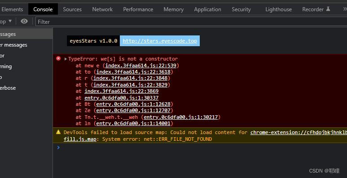Focus the console Filter field
Viewport: 347px width, 178px height.
point(191,22)
